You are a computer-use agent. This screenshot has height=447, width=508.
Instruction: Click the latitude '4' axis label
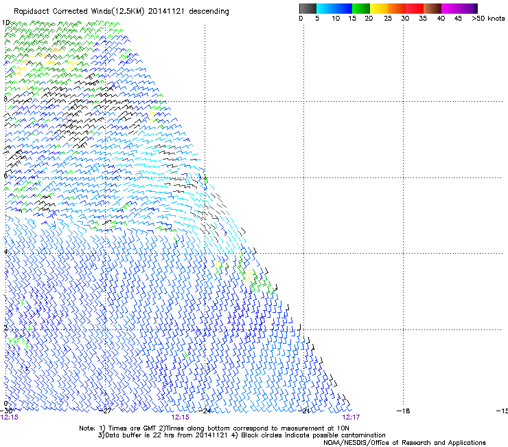(x=5, y=251)
